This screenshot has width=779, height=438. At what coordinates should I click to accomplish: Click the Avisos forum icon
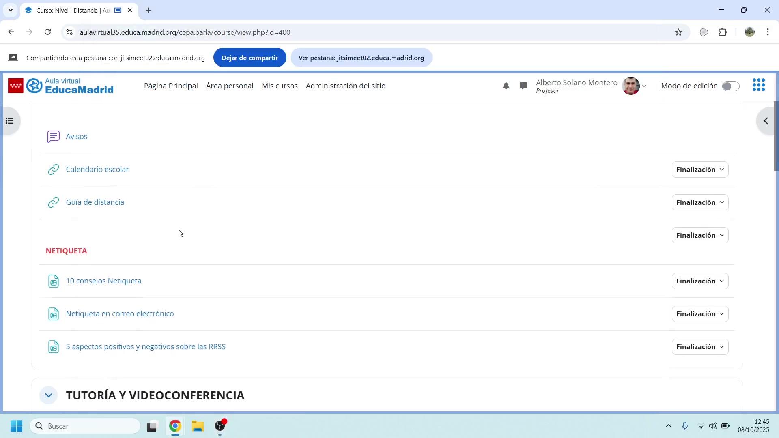click(x=54, y=137)
